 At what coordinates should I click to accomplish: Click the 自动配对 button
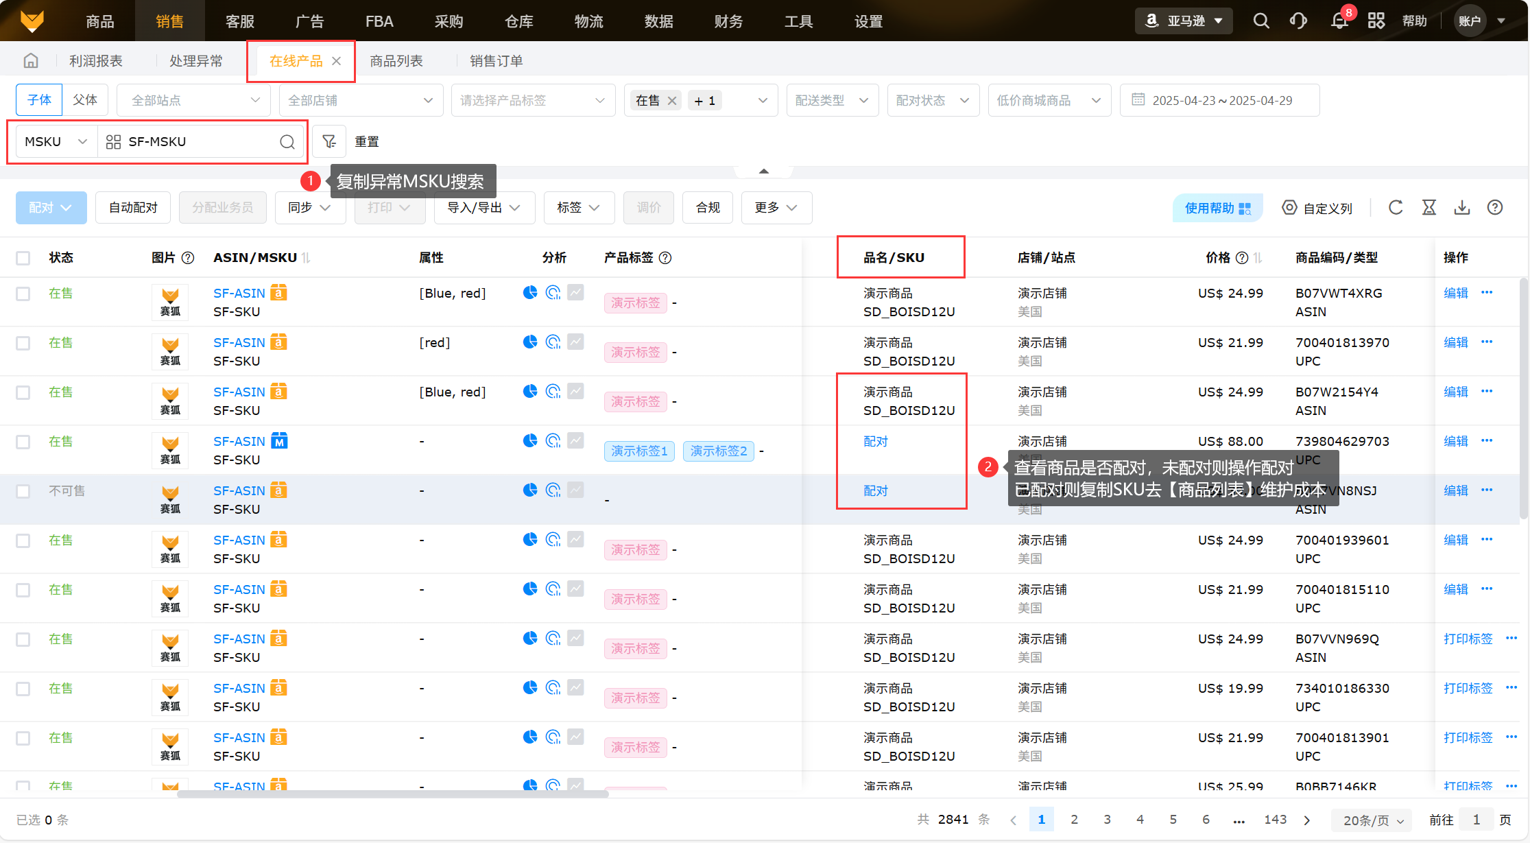[133, 207]
